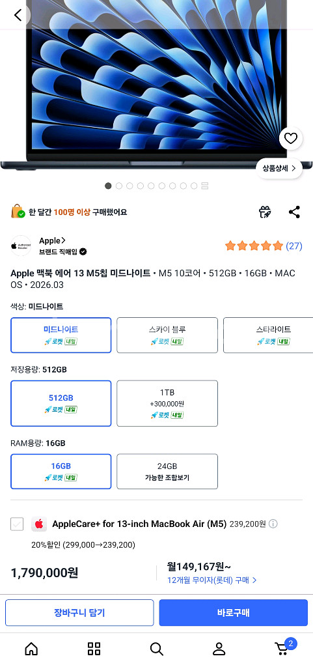Viewport: 313px width, 667px height.
Task: Expand 상품상세 product details chevron
Action: pyautogui.click(x=279, y=169)
